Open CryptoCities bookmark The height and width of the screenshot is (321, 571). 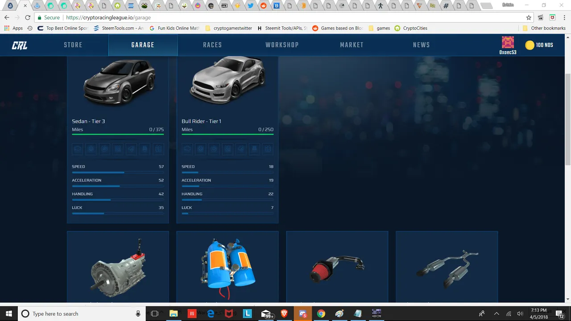click(x=411, y=28)
